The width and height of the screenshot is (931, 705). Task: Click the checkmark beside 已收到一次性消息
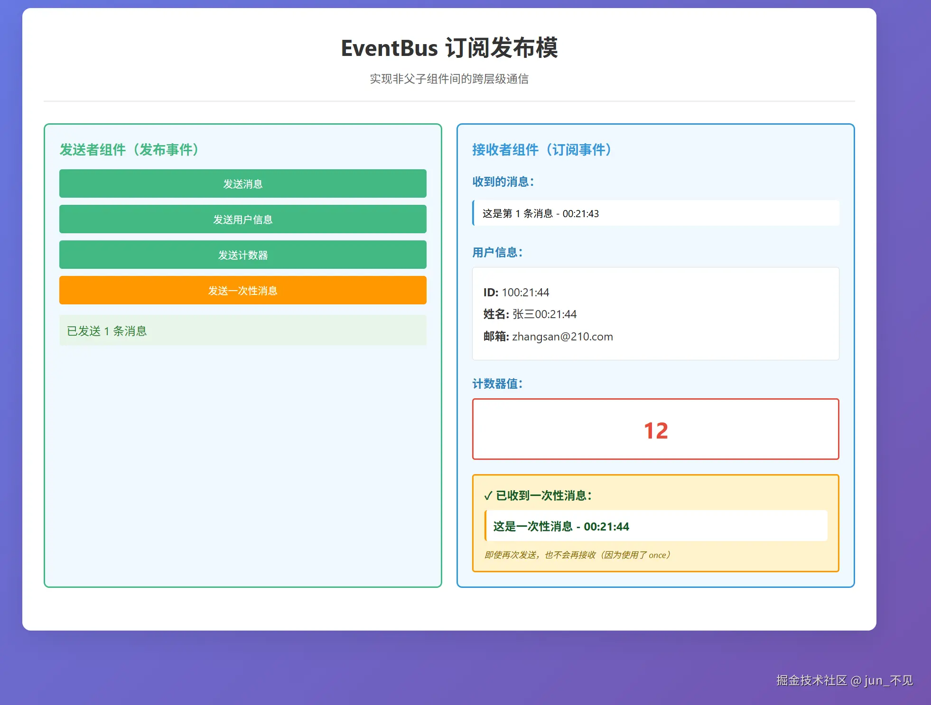pyautogui.click(x=488, y=496)
